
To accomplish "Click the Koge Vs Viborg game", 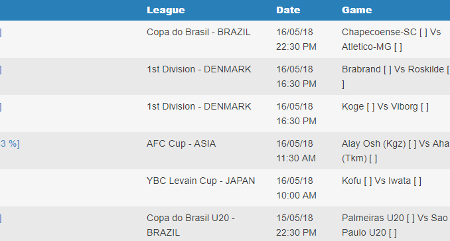I will [x=385, y=106].
